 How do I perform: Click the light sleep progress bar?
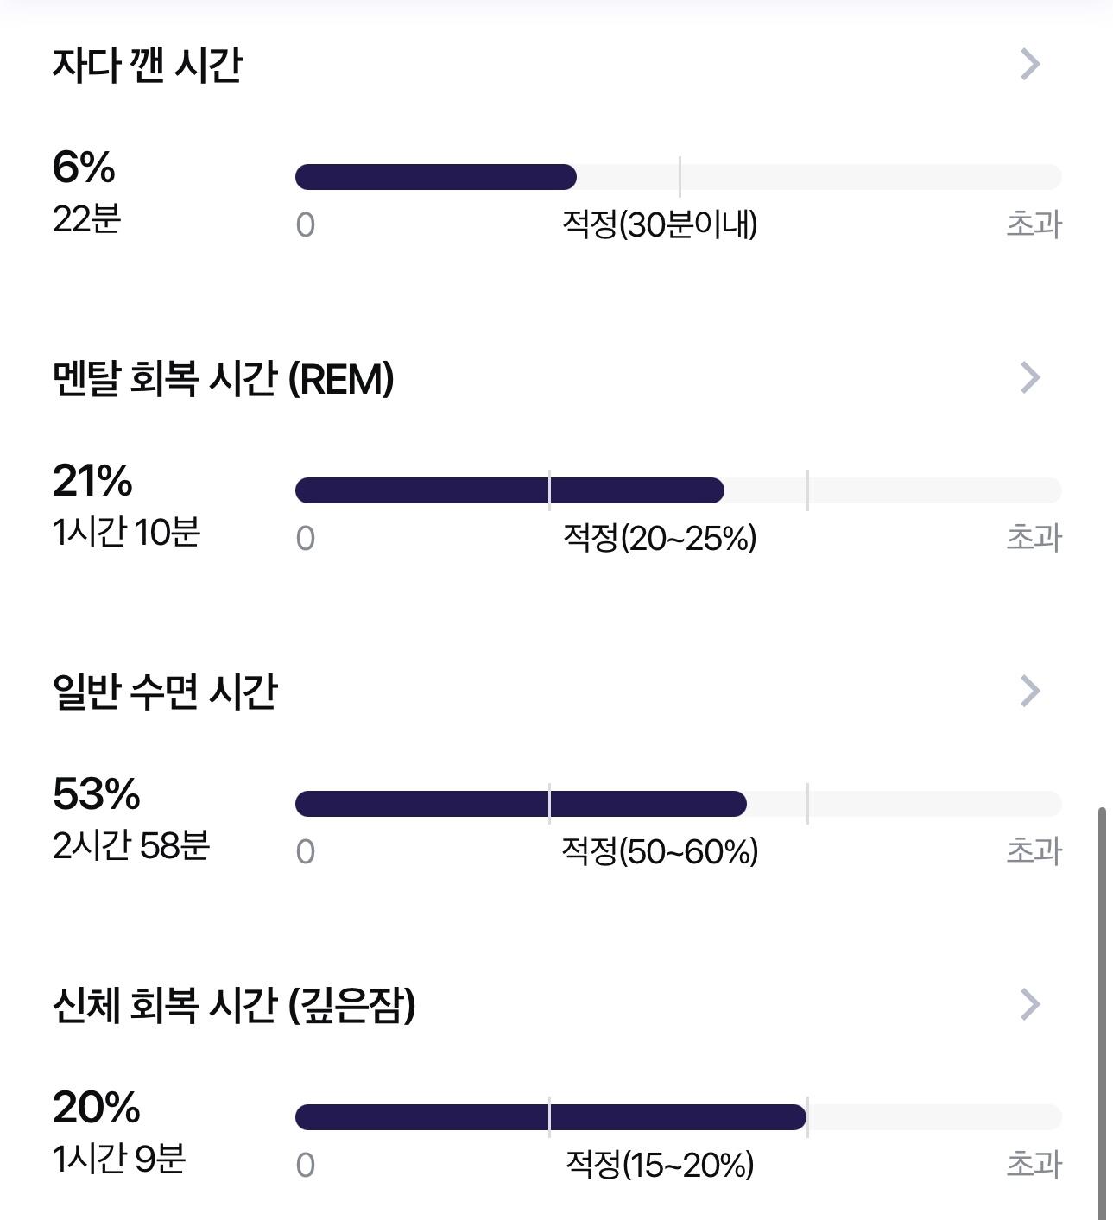point(678,804)
